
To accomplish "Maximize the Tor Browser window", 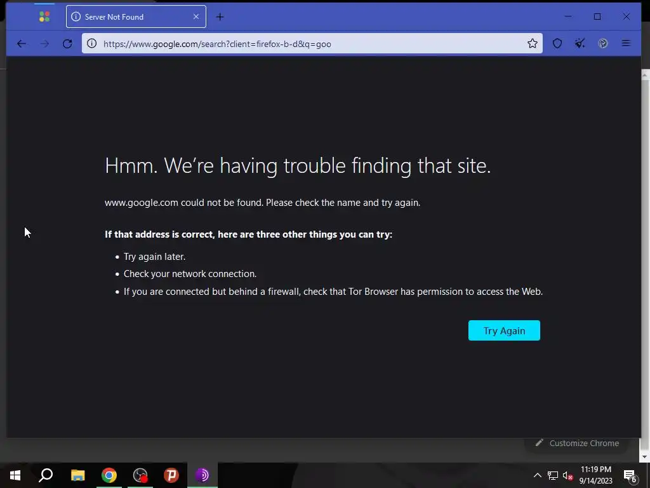I will [597, 17].
